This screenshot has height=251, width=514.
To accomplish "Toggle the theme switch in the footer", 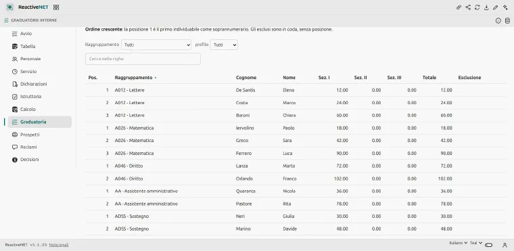I will pyautogui.click(x=489, y=245).
